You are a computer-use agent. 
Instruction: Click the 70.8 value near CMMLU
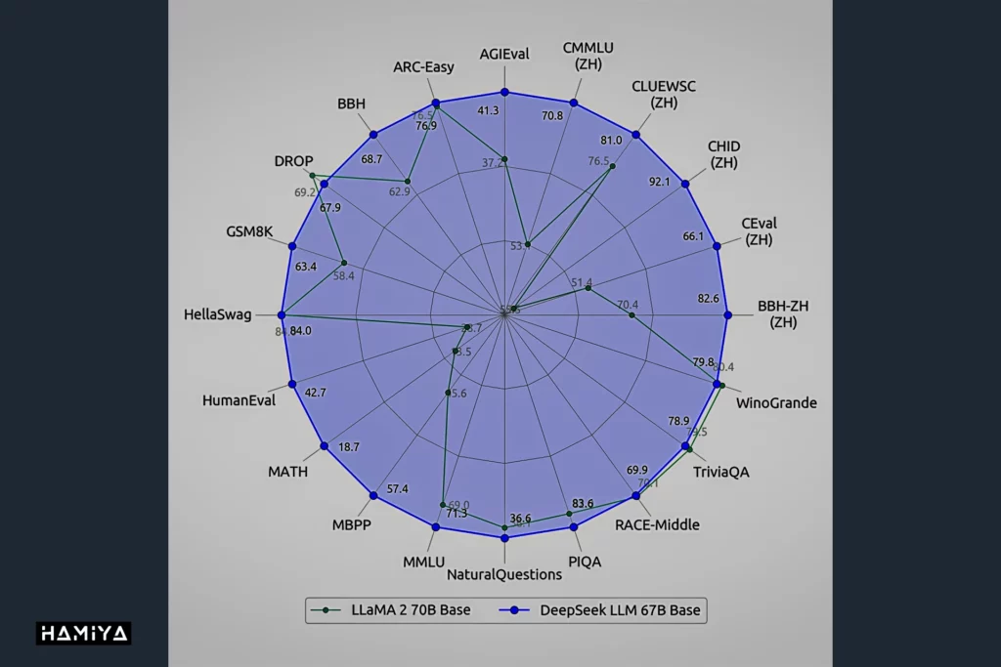coord(553,116)
